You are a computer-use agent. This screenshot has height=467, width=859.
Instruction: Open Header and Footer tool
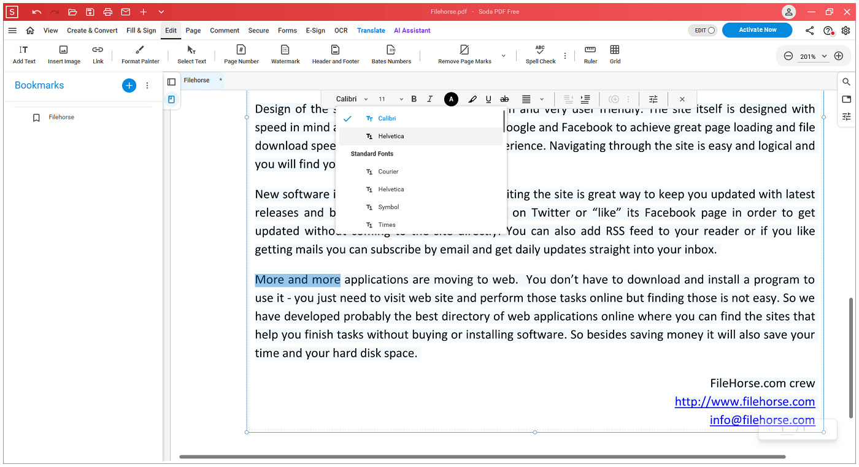(x=336, y=54)
